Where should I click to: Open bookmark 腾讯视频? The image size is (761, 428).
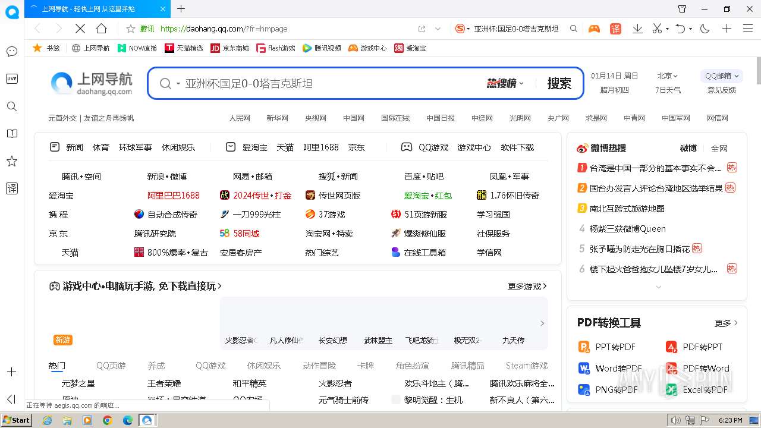(x=322, y=48)
